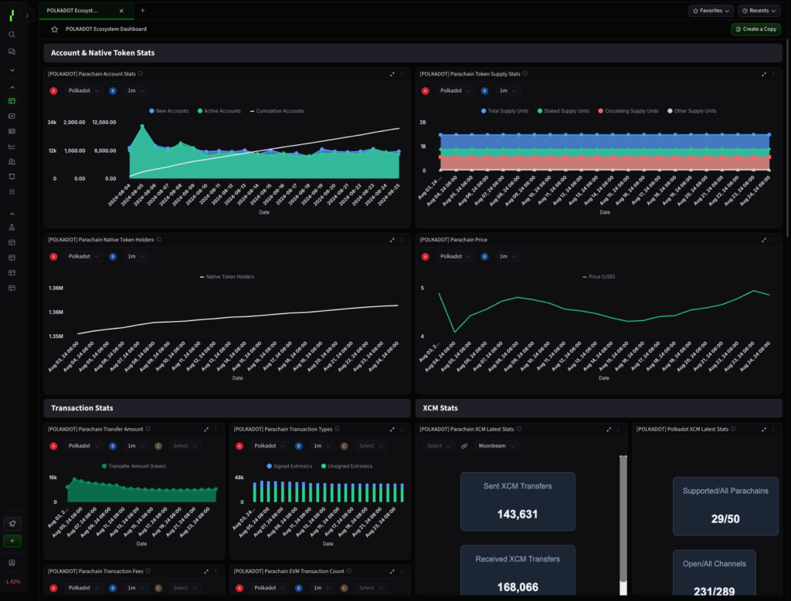Open 1m timeframe dropdown in Account Stats
Viewport: 791px width, 601px height.
coord(136,91)
